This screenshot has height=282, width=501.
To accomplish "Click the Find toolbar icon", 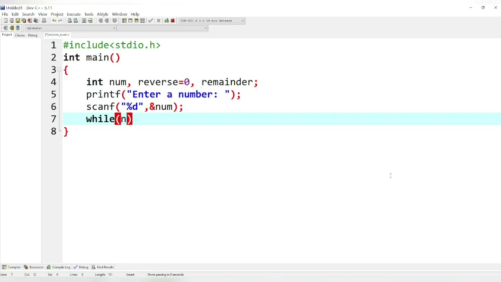I will [x=70, y=20].
